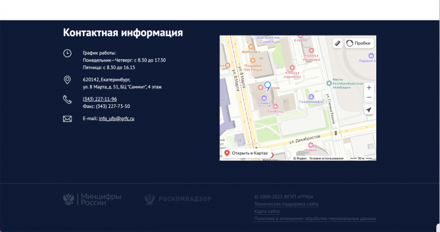Screen dimensions: 440x232
Task: Zoom in with the map plus button
Action: pos(369,88)
